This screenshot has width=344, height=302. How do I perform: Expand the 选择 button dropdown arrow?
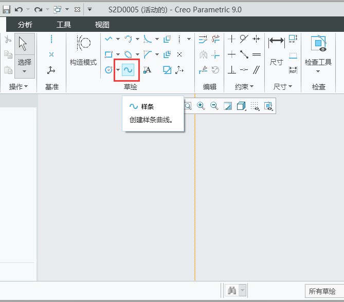[x=25, y=71]
